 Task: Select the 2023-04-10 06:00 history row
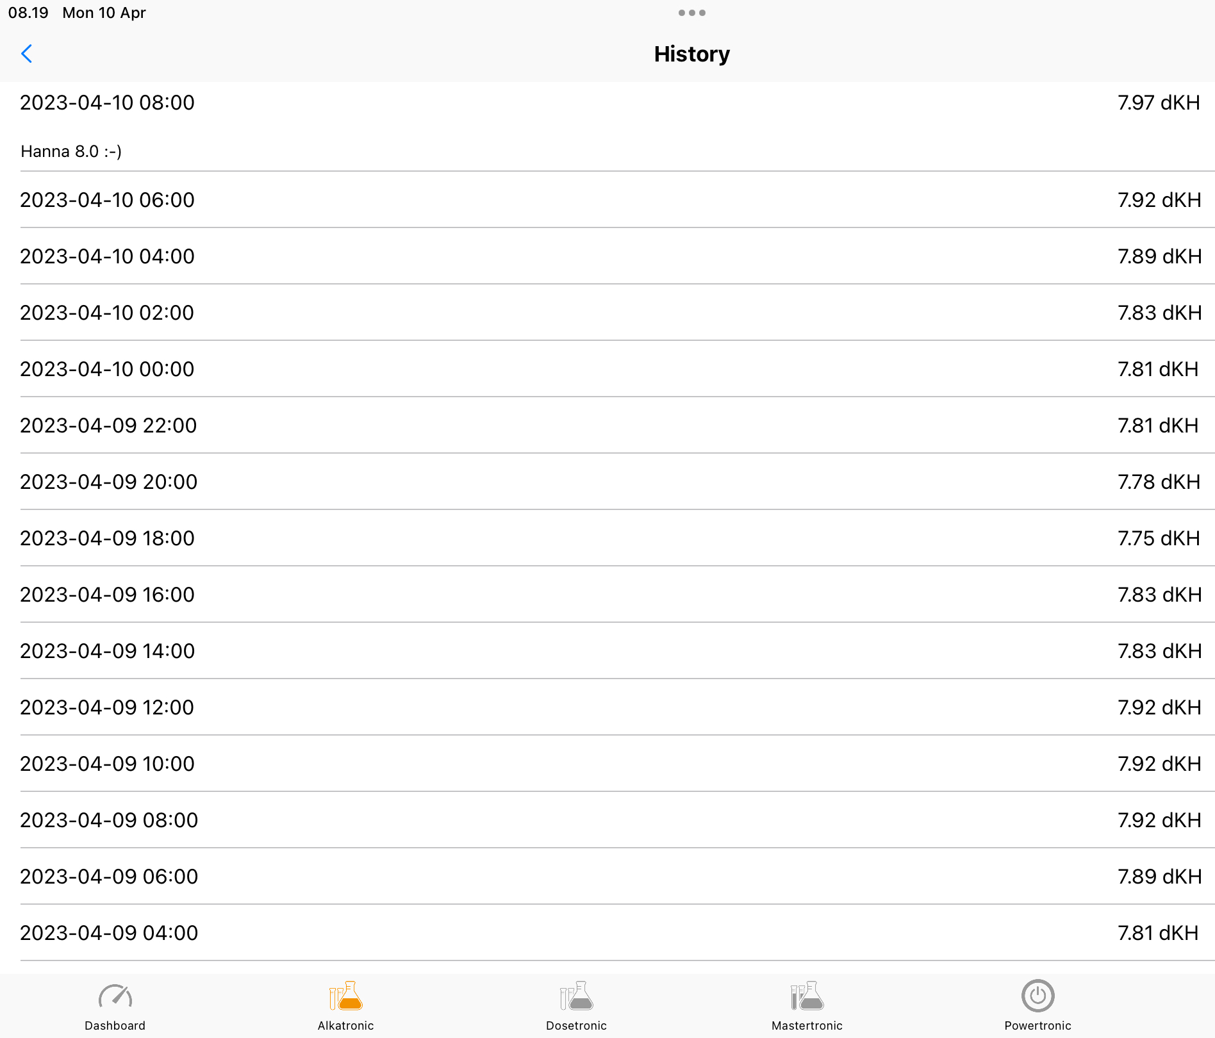coord(107,200)
